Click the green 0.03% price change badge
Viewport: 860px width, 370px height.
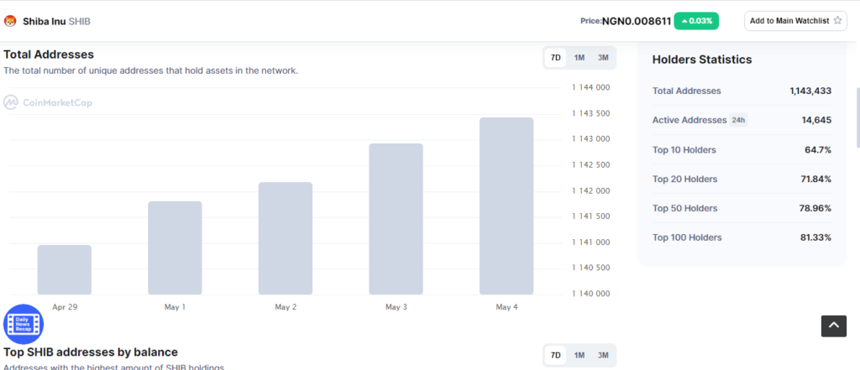coord(696,21)
